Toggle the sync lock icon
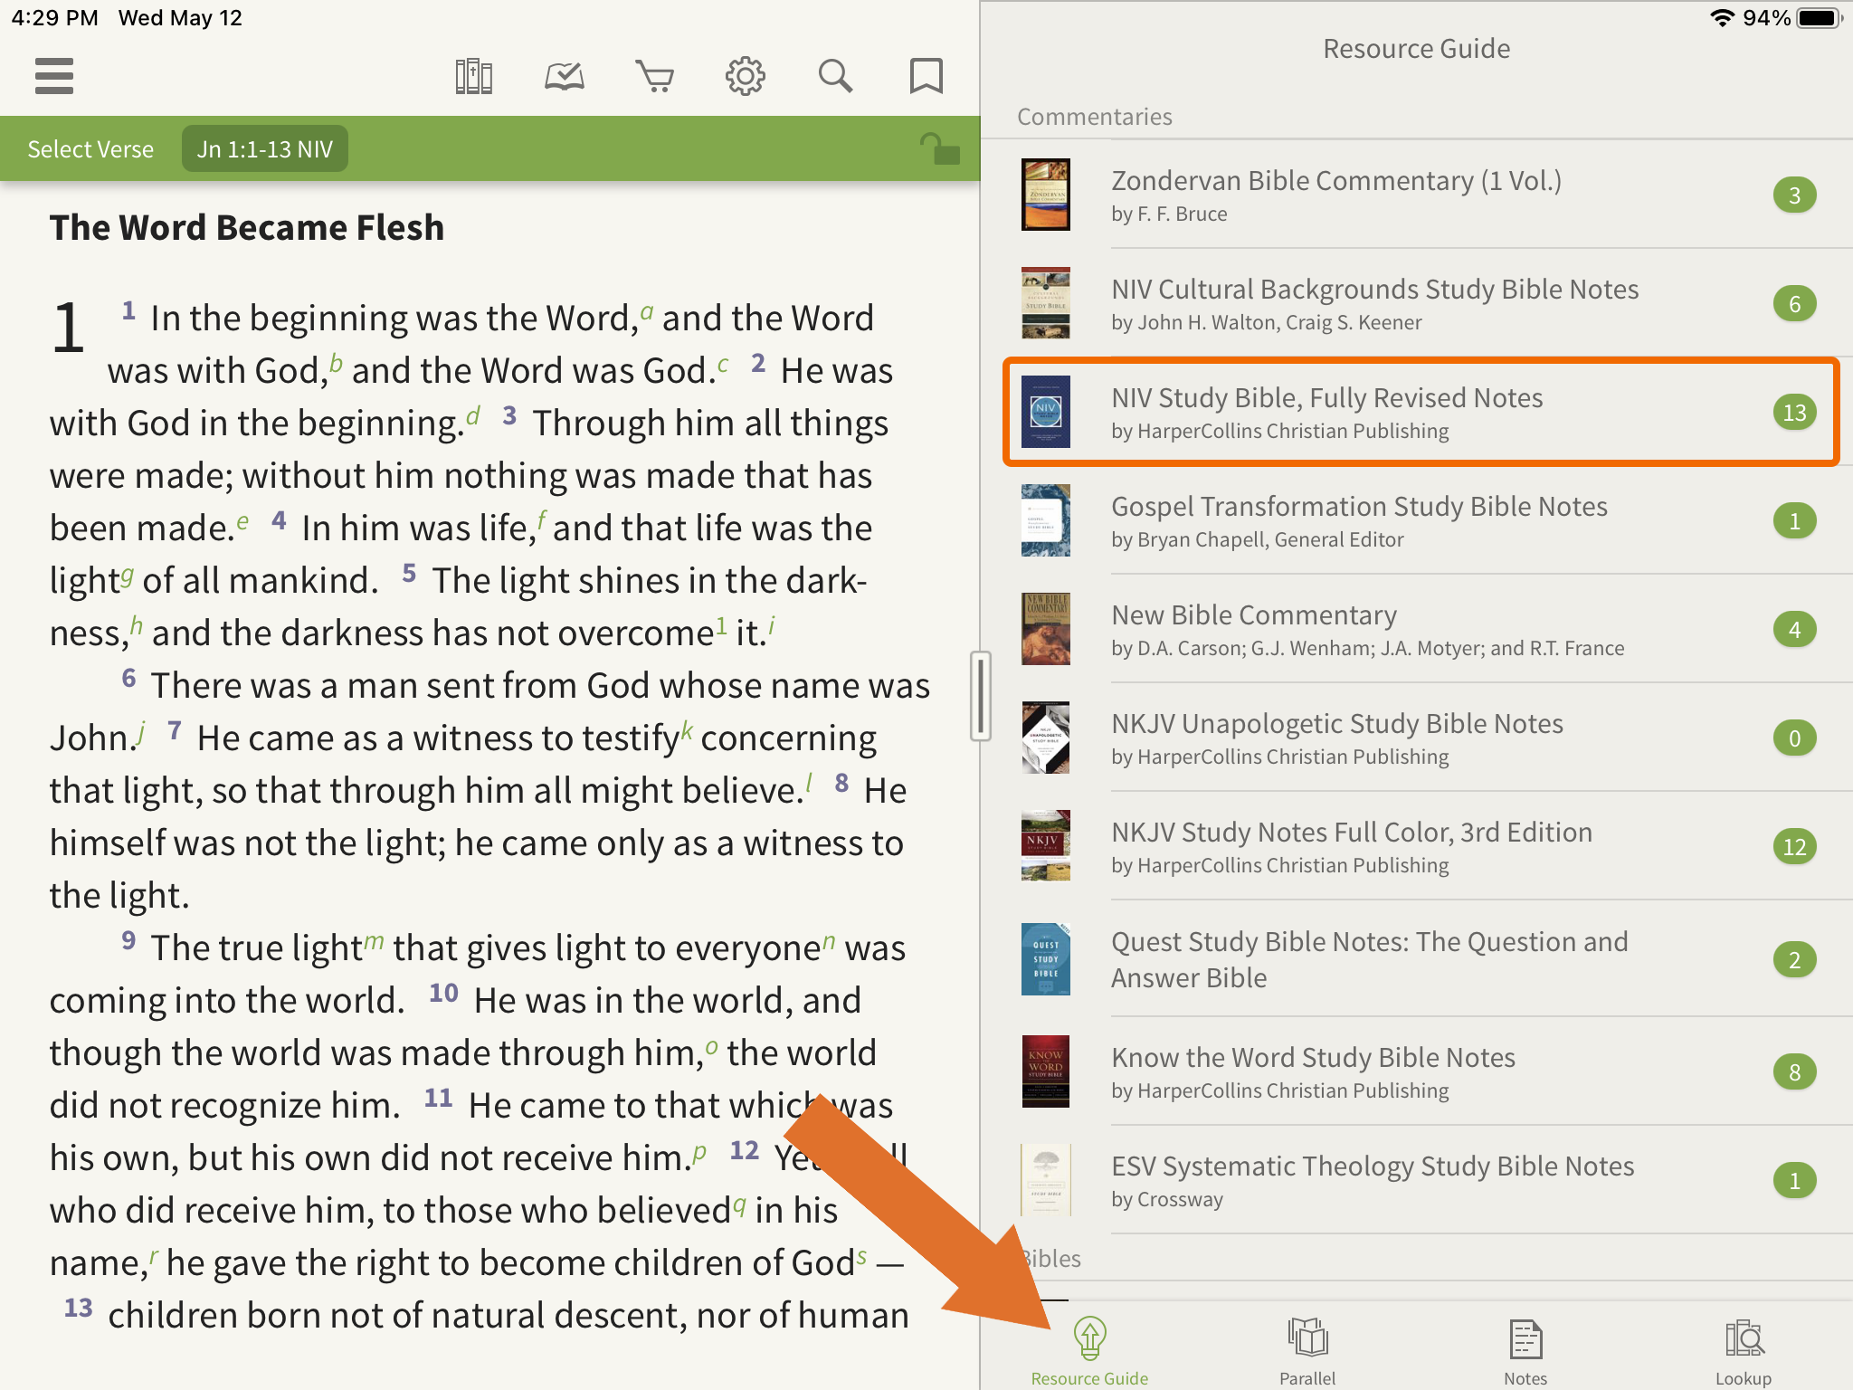The height and width of the screenshot is (1390, 1853). (x=940, y=148)
